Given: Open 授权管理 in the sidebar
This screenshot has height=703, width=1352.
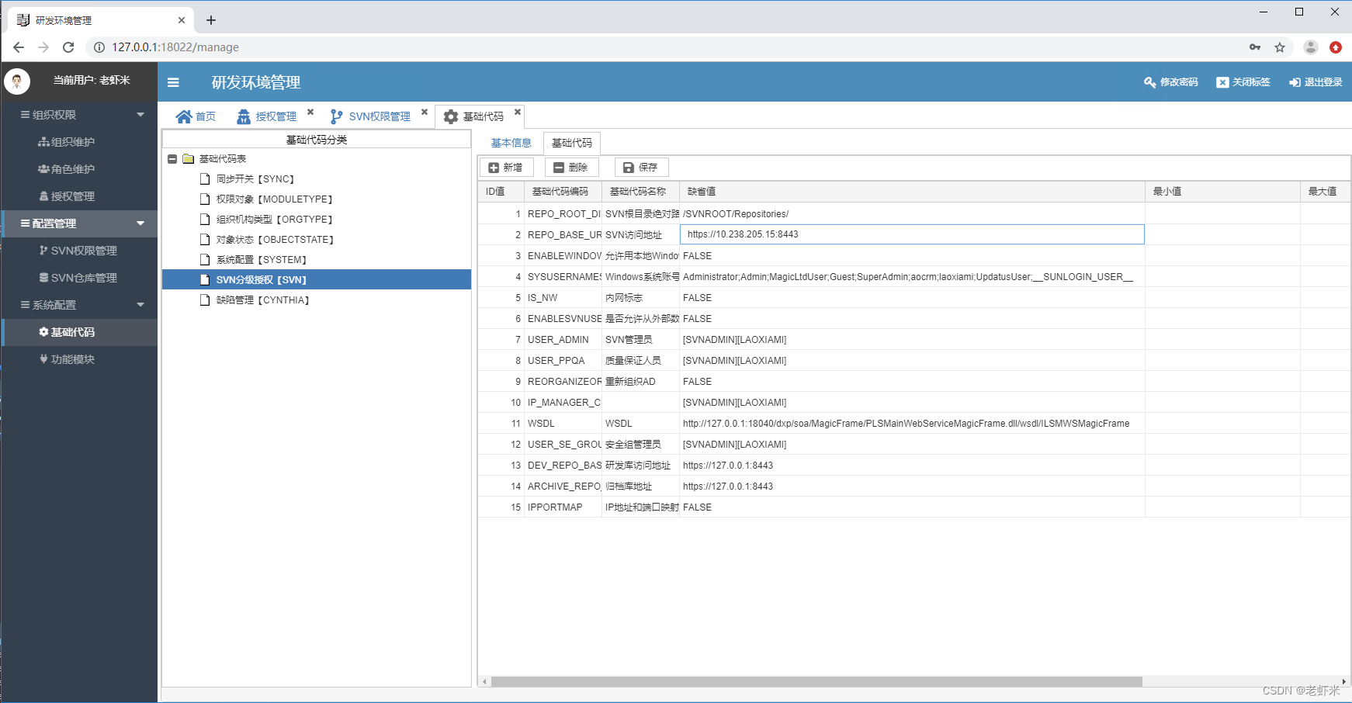Looking at the screenshot, I should 67,196.
